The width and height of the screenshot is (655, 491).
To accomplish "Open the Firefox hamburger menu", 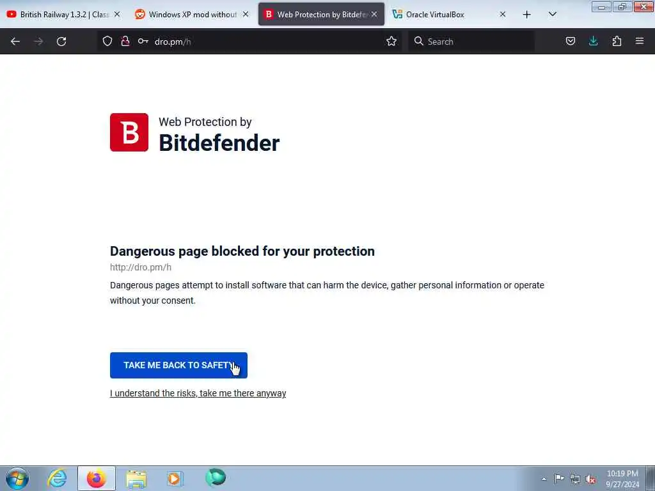I will [640, 41].
